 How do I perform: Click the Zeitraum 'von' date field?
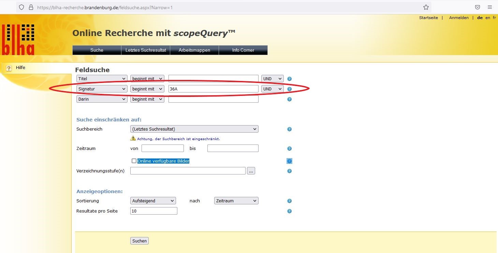coord(163,148)
